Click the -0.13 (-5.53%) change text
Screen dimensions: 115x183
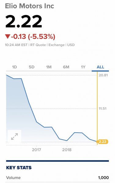[x=33, y=37]
